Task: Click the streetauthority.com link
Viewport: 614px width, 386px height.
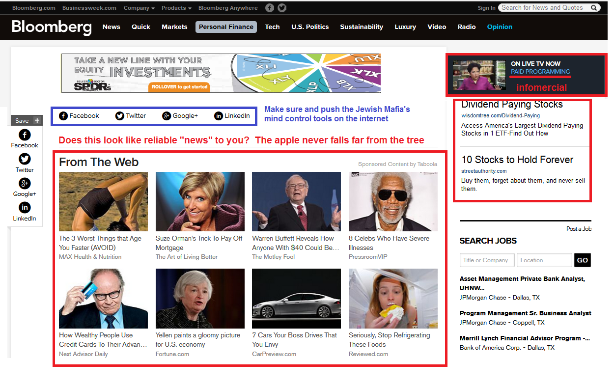Action: (484, 171)
